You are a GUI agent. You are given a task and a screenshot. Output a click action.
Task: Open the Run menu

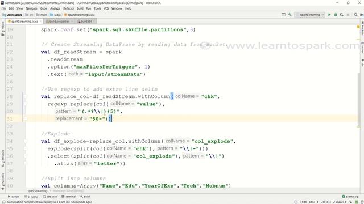(x=89, y=8)
